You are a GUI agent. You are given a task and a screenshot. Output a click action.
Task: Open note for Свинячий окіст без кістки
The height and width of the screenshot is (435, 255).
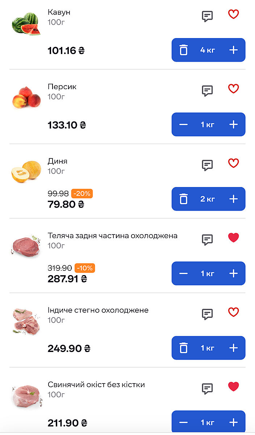click(x=207, y=389)
